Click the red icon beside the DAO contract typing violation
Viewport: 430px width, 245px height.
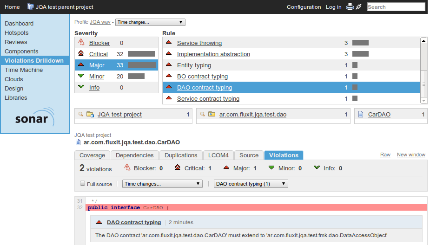(99, 222)
